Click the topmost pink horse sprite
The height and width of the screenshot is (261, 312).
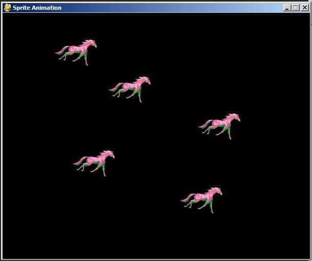(77, 51)
